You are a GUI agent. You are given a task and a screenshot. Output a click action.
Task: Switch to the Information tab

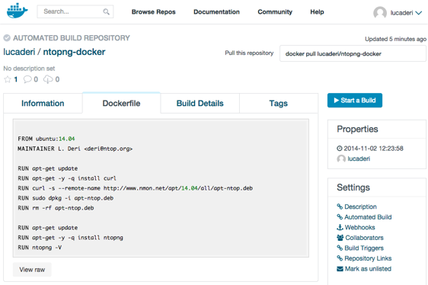click(43, 104)
